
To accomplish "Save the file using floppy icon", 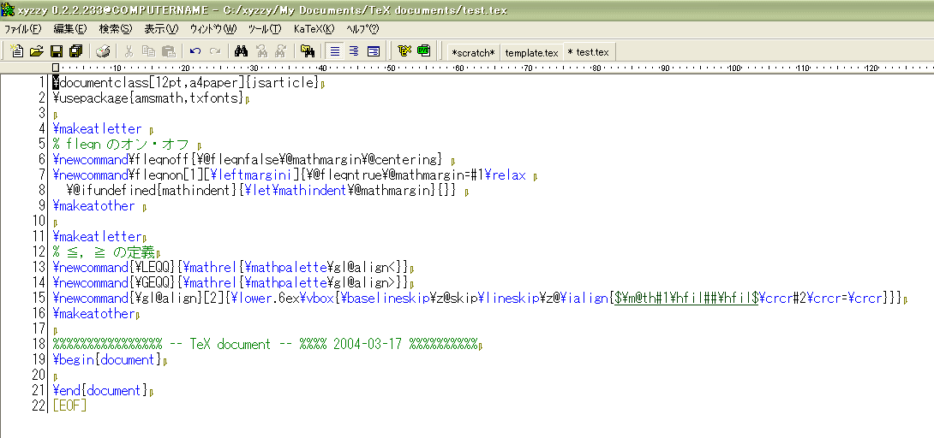I will 57,51.
